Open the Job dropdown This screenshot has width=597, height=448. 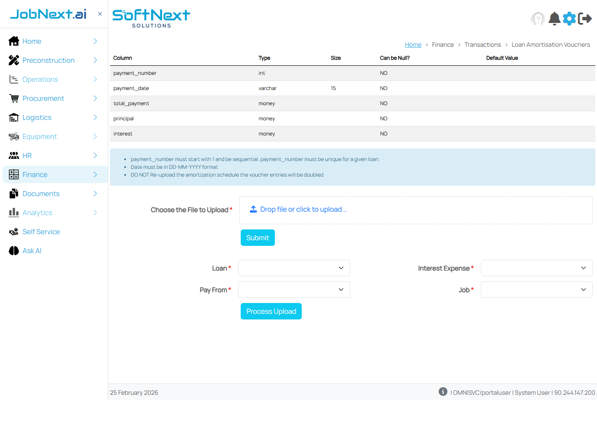(537, 290)
